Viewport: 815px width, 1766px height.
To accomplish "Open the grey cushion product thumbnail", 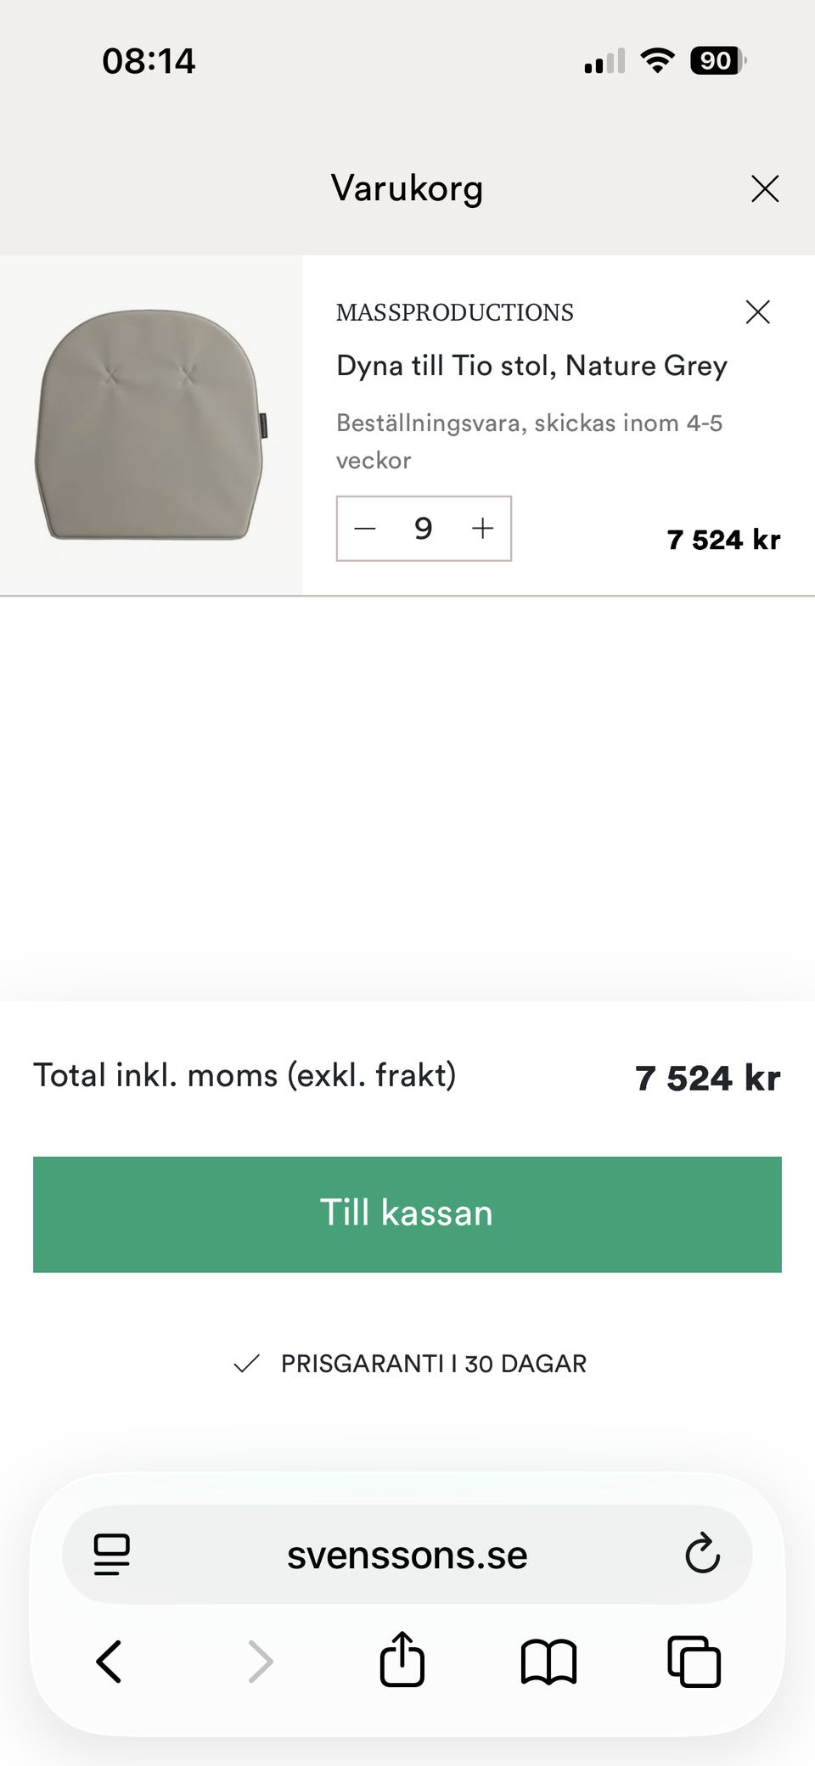I will click(x=151, y=424).
